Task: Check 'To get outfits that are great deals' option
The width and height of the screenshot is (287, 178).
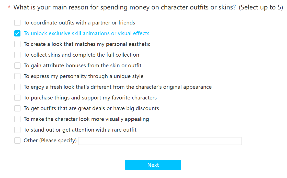Action: coord(17,108)
